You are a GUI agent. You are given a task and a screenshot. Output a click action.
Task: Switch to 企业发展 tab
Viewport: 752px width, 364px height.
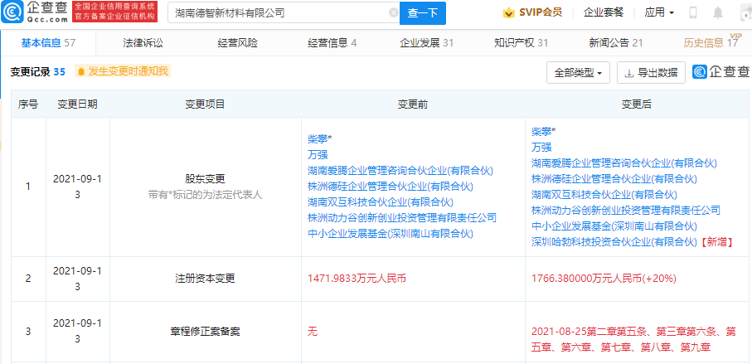426,43
